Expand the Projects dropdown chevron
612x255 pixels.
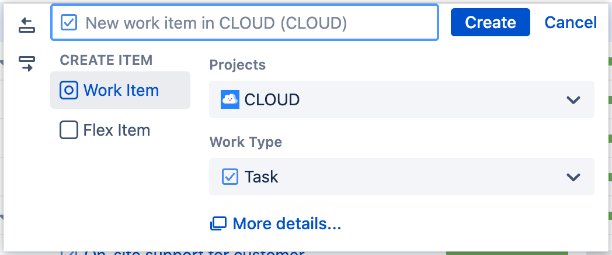[x=573, y=99]
